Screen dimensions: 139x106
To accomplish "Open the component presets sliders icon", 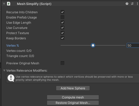I will click(132, 4).
